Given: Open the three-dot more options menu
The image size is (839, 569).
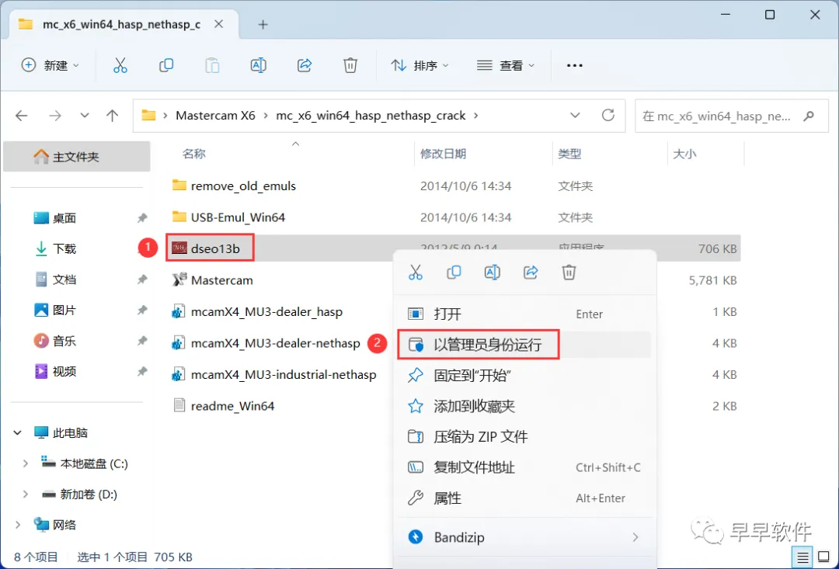Looking at the screenshot, I should click(575, 65).
